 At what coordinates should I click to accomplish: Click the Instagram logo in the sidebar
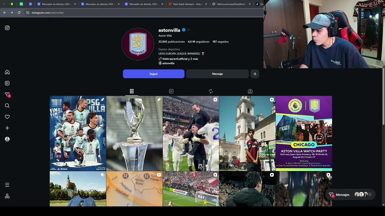pos(7,28)
